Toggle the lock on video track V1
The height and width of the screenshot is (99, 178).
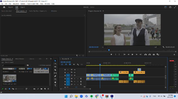click(x=65, y=75)
